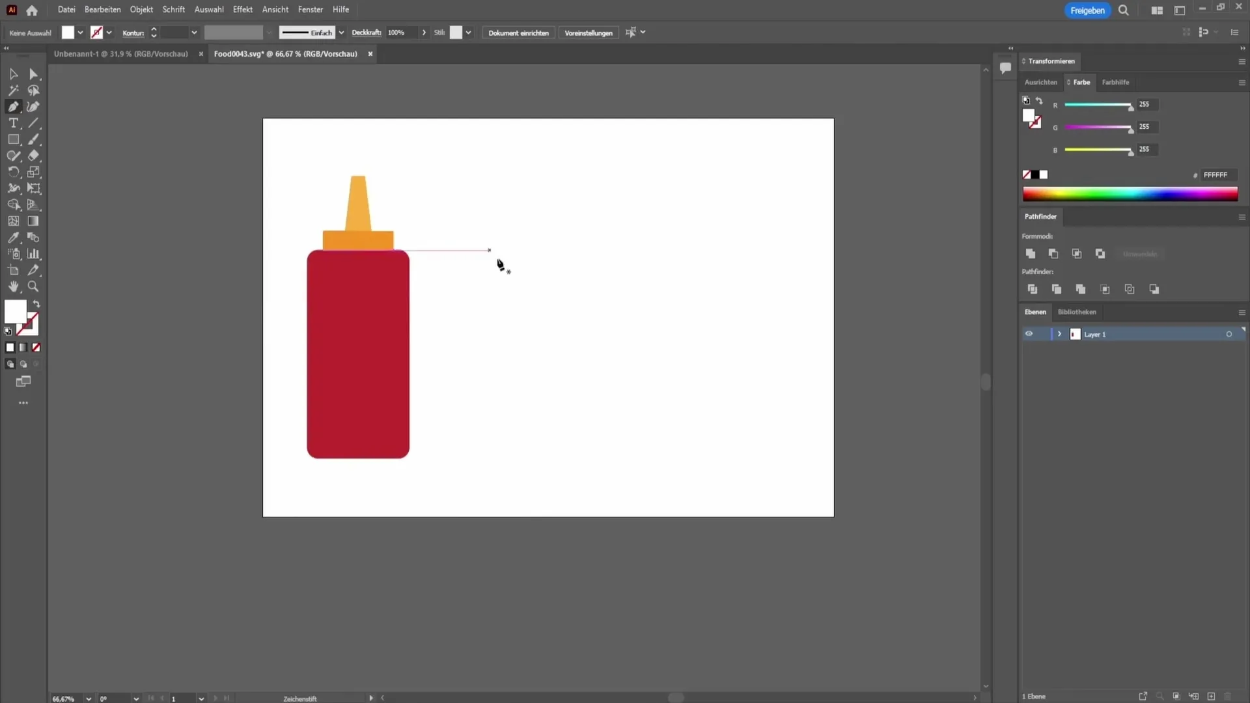Select the Gradient tool

coord(33,221)
